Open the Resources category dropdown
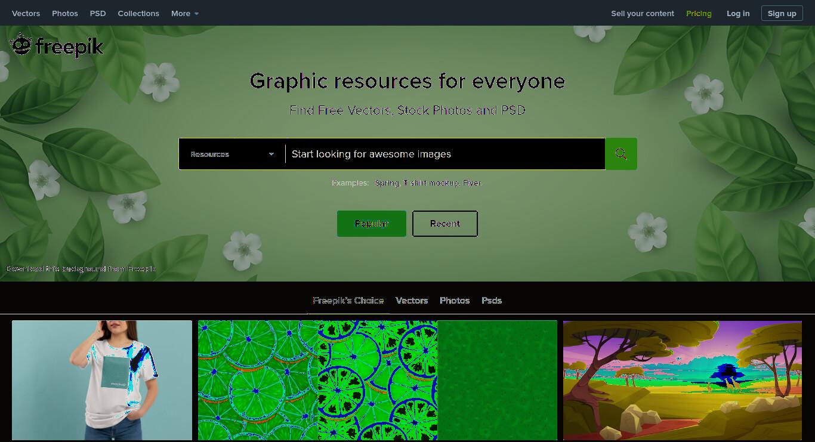Viewport: 815px width, 442px height. pos(232,154)
